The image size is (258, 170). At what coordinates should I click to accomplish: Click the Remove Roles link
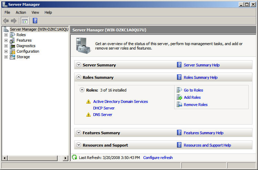pyautogui.click(x=196, y=105)
